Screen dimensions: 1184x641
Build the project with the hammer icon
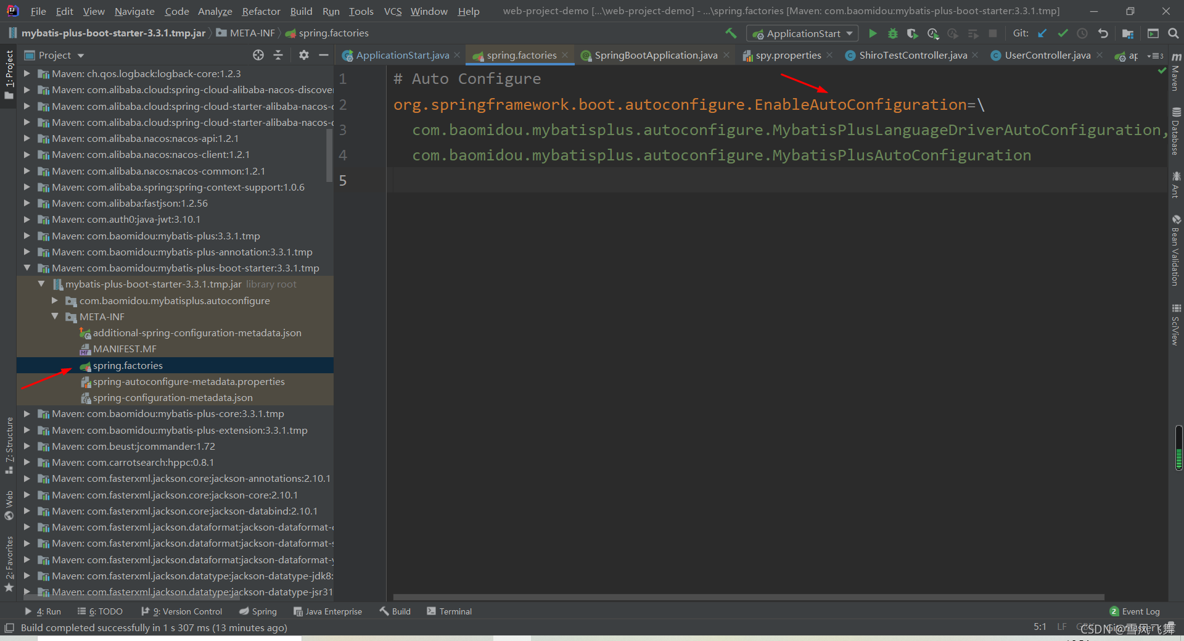(731, 33)
